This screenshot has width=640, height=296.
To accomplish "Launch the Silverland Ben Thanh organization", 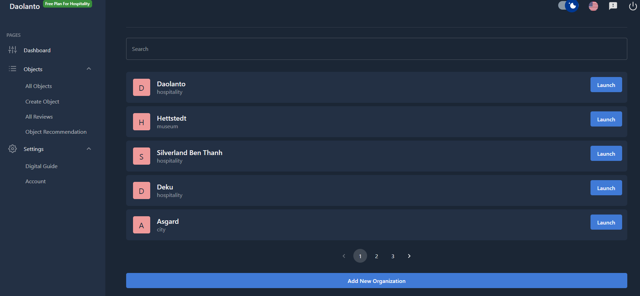I will (606, 154).
